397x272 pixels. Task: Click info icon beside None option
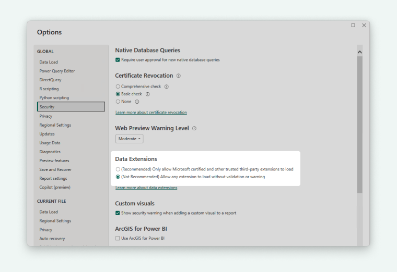click(x=137, y=102)
